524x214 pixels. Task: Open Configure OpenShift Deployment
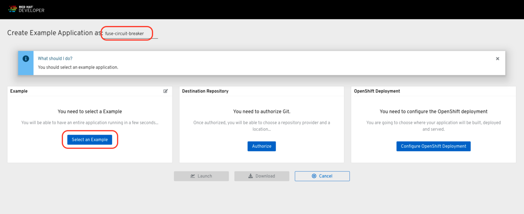pos(434,146)
